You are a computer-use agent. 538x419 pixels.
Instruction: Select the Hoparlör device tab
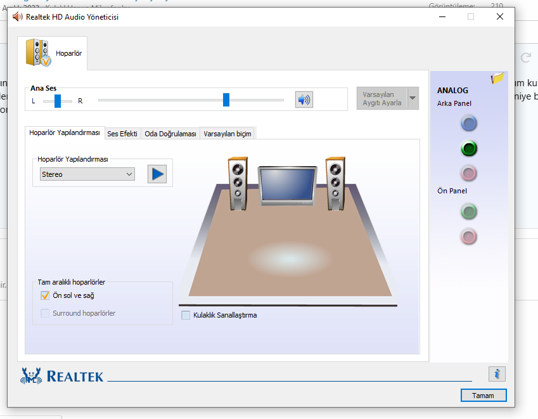(53, 53)
